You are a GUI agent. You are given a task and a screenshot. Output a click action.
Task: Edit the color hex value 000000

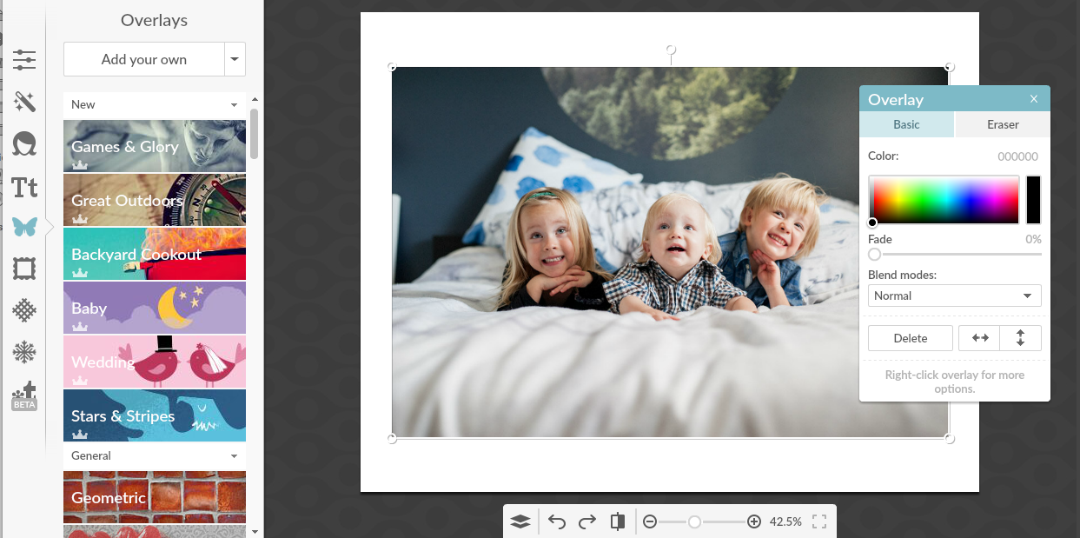pos(1017,156)
